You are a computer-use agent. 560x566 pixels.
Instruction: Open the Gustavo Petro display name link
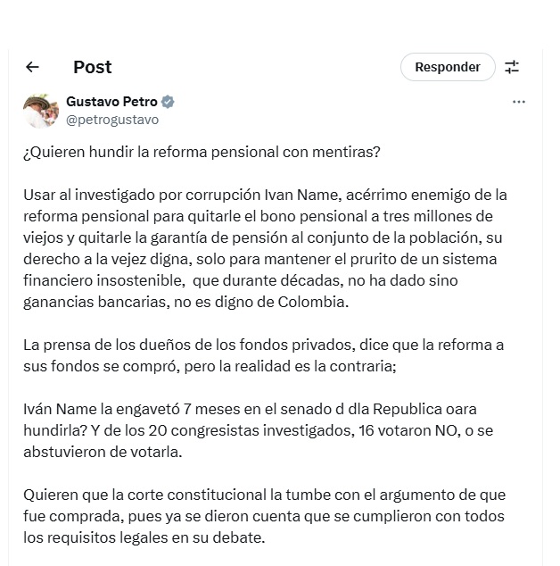(x=111, y=102)
